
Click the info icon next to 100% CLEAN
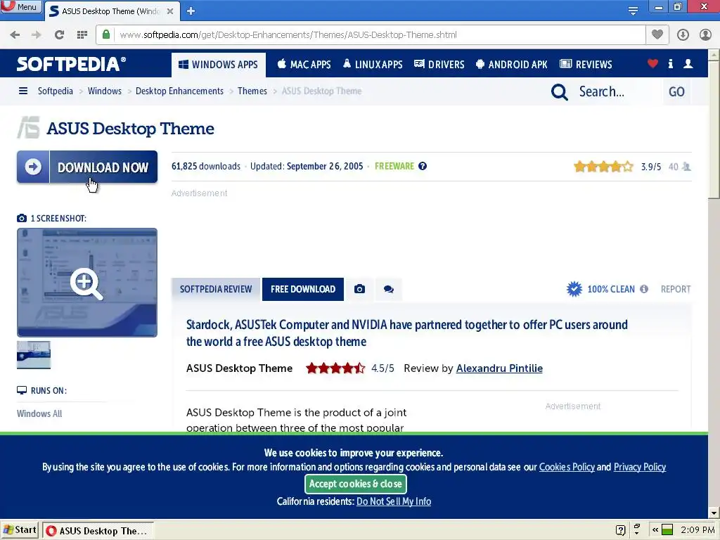point(644,289)
